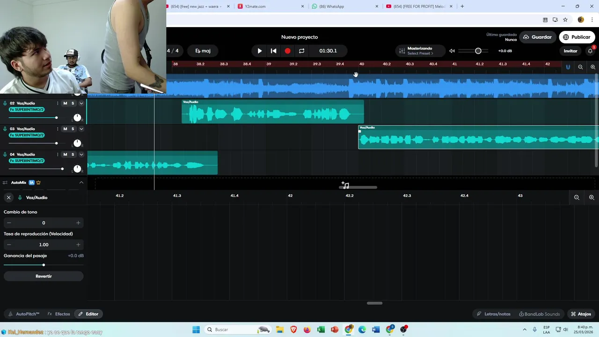
Task: Collapse the AutoMix panel chevron
Action: (81, 183)
